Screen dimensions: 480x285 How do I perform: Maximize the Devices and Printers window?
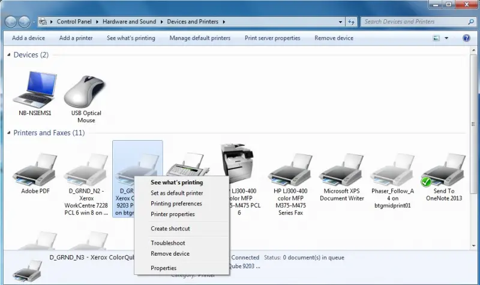coord(448,4)
